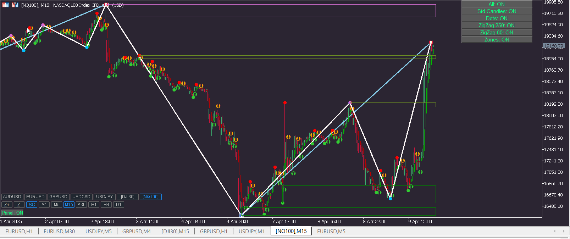570x239 pixels.
Task: Toggle the All: ON button
Action: click(x=497, y=4)
